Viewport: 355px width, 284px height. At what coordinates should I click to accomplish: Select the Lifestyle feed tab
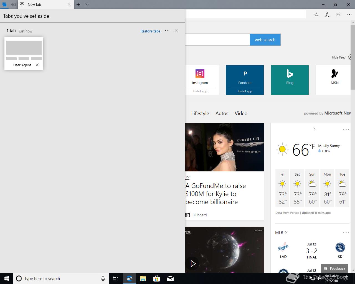pyautogui.click(x=200, y=113)
